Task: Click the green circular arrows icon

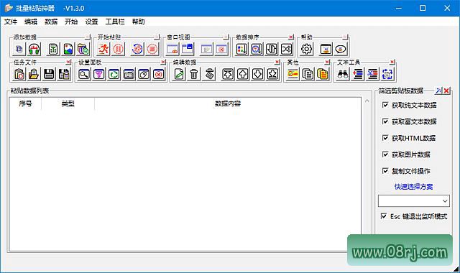Action: (114, 74)
